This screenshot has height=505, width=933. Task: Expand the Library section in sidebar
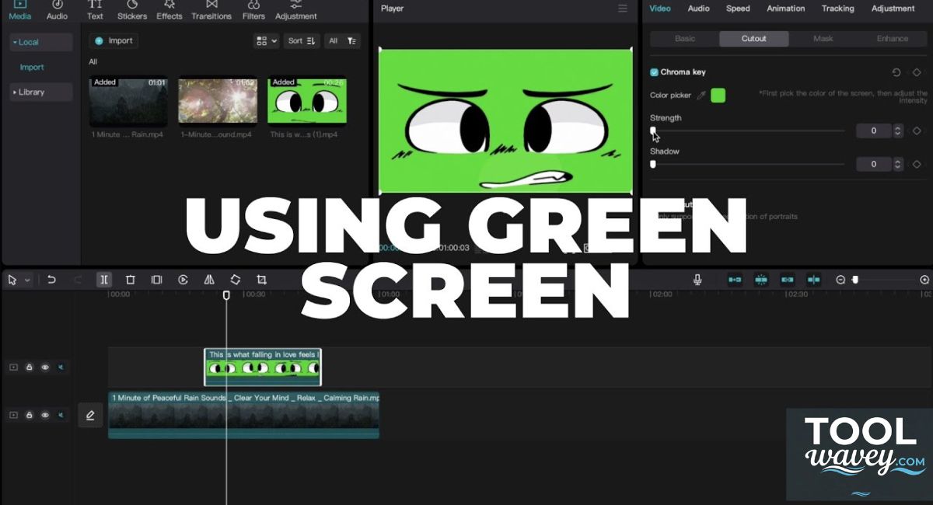pyautogui.click(x=41, y=92)
